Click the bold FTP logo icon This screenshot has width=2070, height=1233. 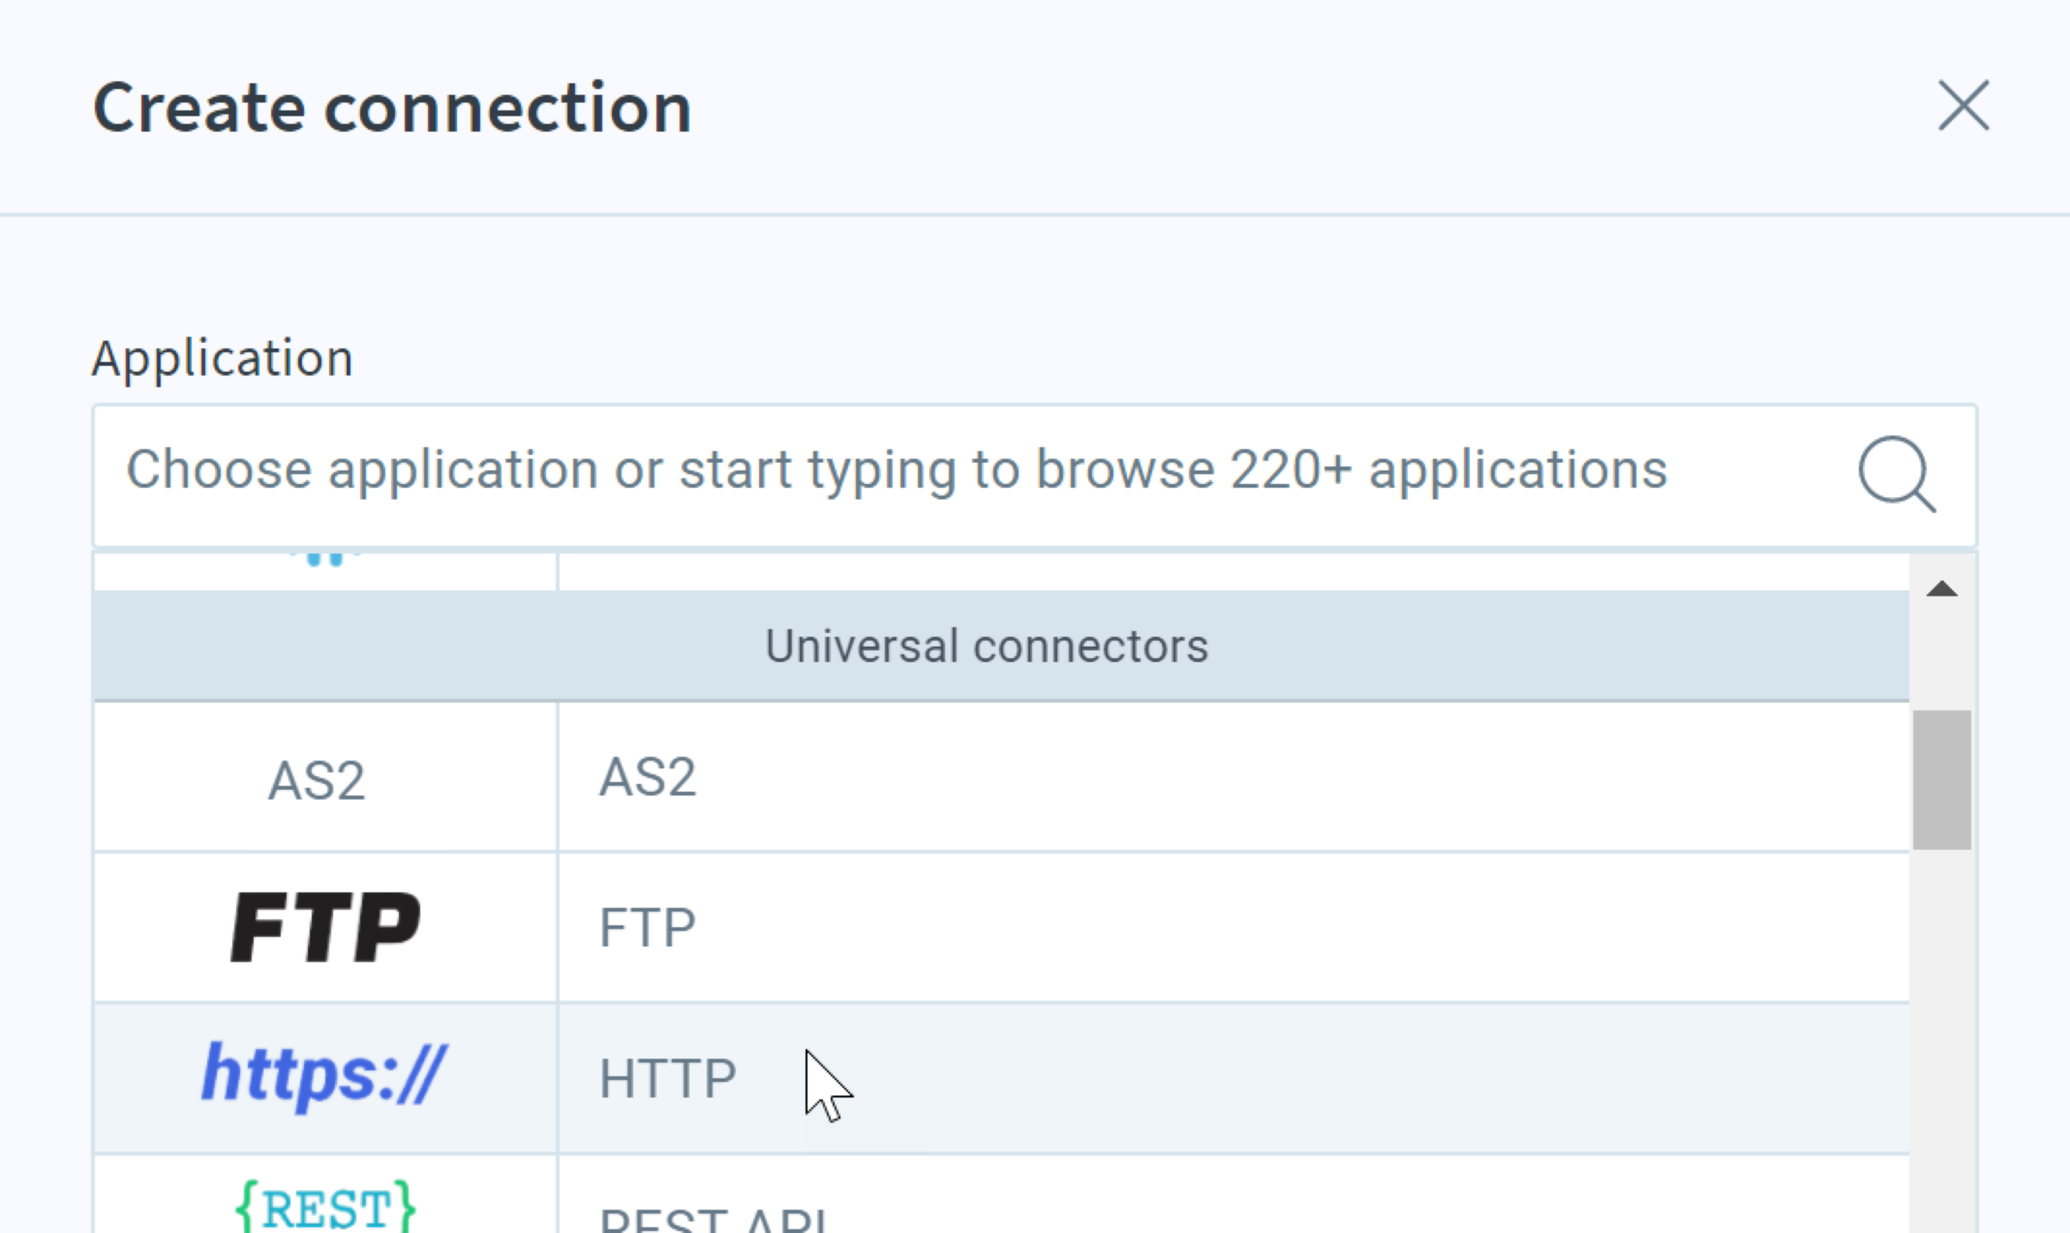tap(325, 927)
